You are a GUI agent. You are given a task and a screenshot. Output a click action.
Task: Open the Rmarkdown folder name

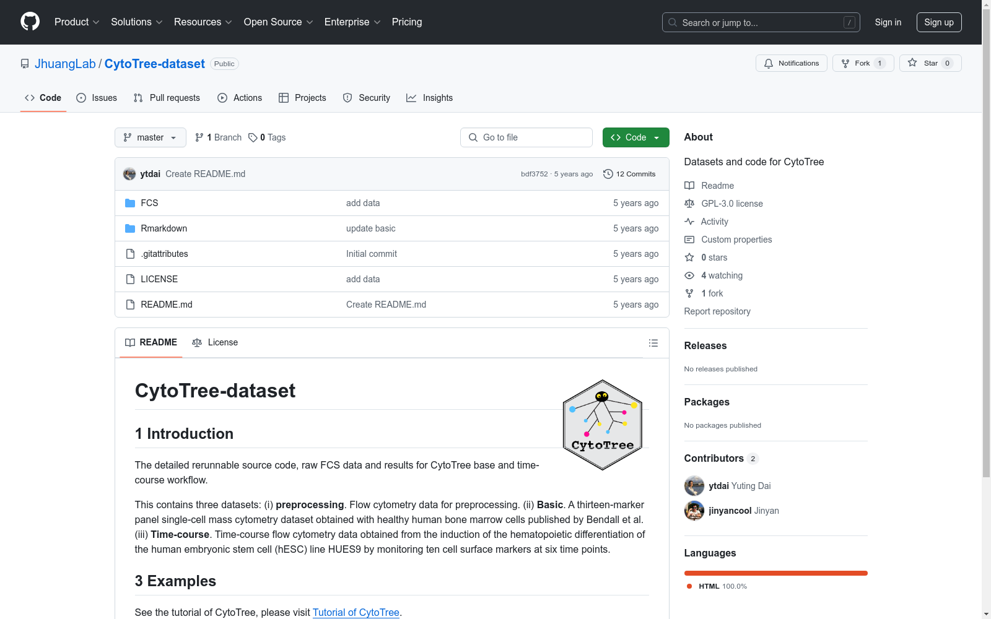click(x=164, y=228)
